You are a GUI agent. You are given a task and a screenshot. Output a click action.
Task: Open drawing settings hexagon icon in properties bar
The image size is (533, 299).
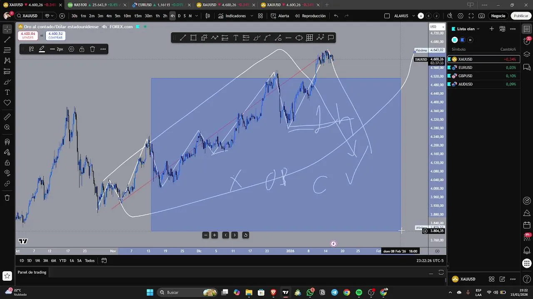(x=71, y=49)
